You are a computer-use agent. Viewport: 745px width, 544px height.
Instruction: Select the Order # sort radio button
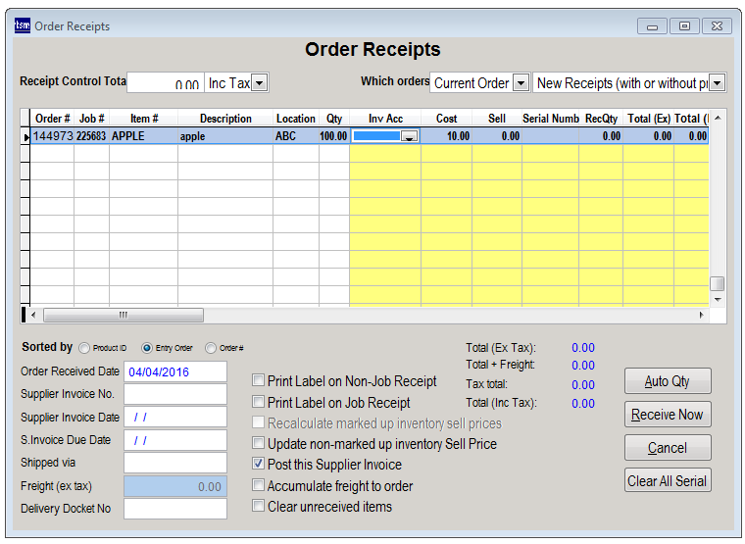coord(211,348)
